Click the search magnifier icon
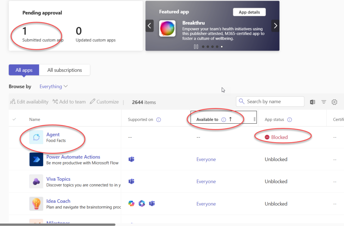This screenshot has width=344, height=226. [x=241, y=101]
